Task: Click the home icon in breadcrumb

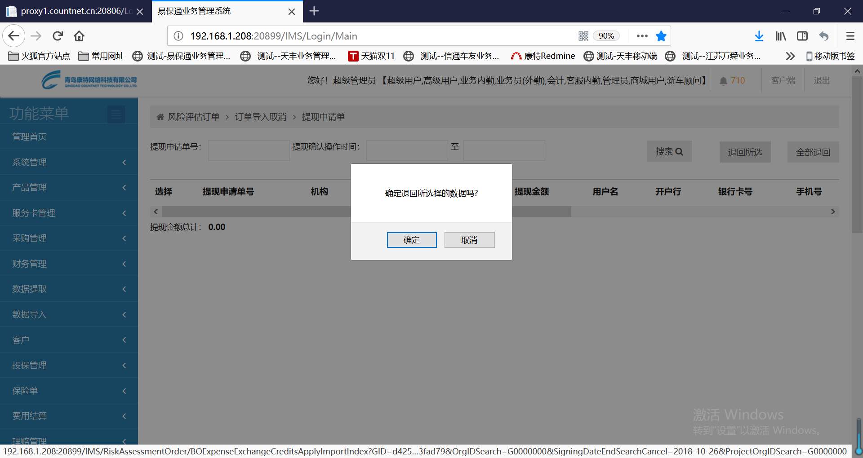Action: pyautogui.click(x=160, y=117)
